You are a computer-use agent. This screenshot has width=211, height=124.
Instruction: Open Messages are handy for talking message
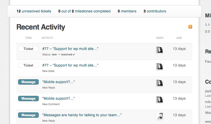pyautogui.click(x=82, y=115)
